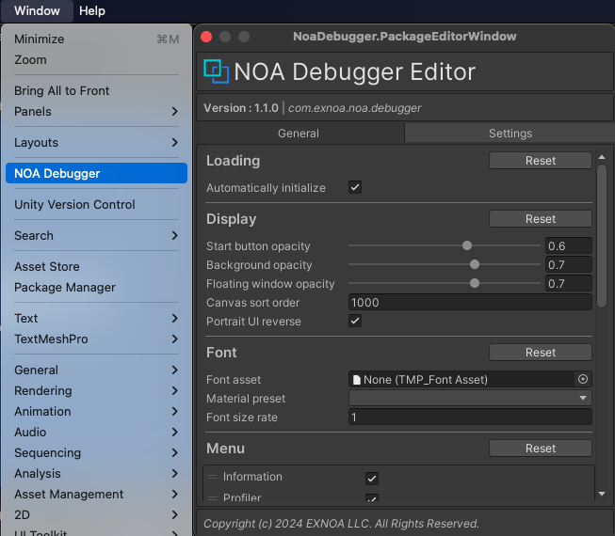Screen dimensions: 615x536
Task: Choose Zoom from the Window menu
Action: pyautogui.click(x=96, y=60)
